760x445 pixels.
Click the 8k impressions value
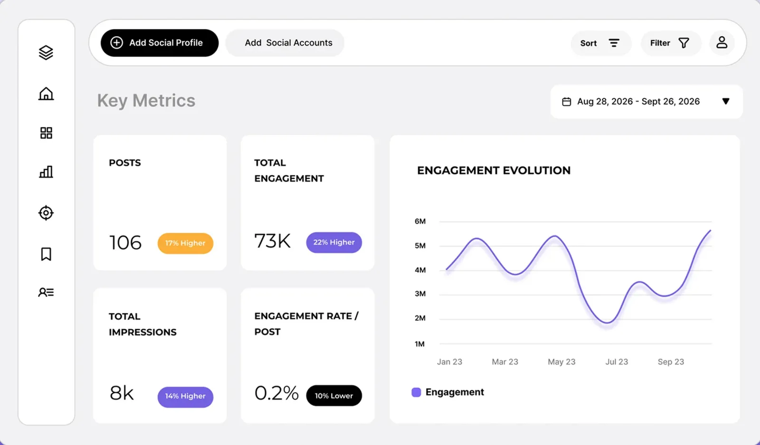[x=122, y=393]
